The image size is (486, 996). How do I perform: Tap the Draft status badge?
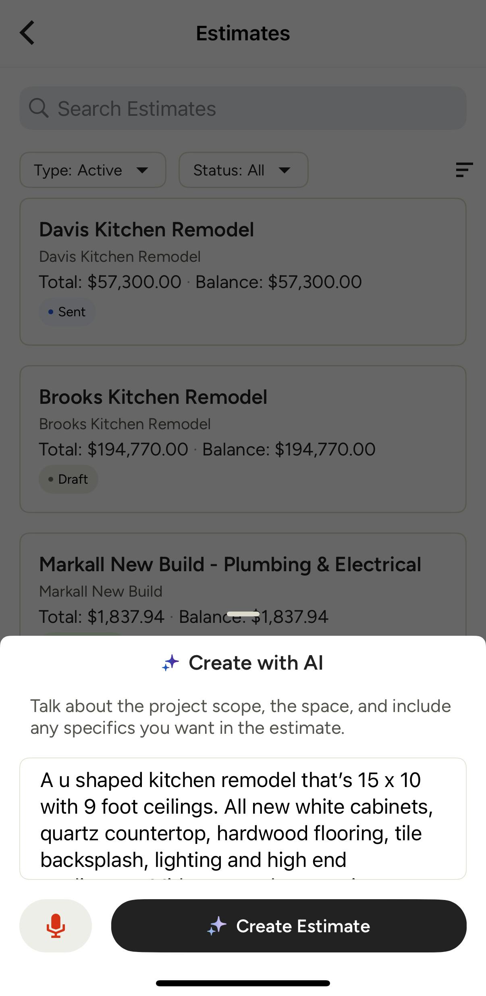[68, 479]
